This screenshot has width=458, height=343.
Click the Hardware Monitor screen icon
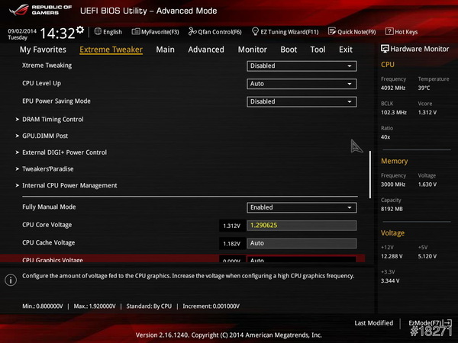click(385, 49)
